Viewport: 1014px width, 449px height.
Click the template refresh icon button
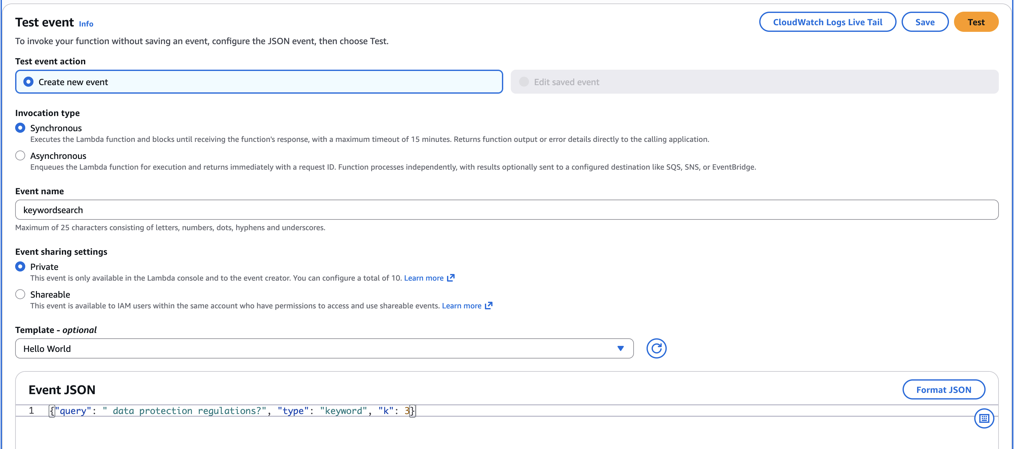(x=656, y=348)
